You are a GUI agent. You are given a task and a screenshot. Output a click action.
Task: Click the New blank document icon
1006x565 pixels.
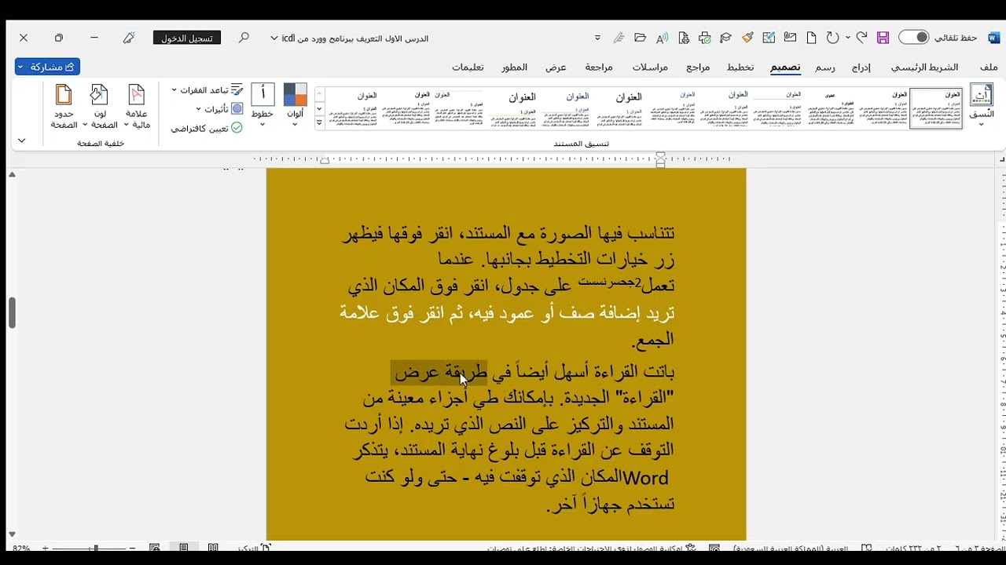[x=811, y=38]
